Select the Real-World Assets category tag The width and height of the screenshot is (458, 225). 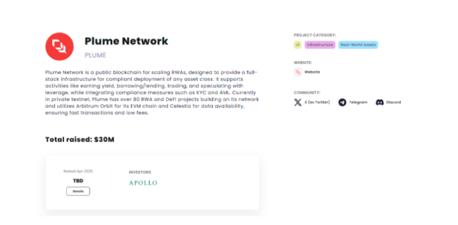pyautogui.click(x=358, y=45)
